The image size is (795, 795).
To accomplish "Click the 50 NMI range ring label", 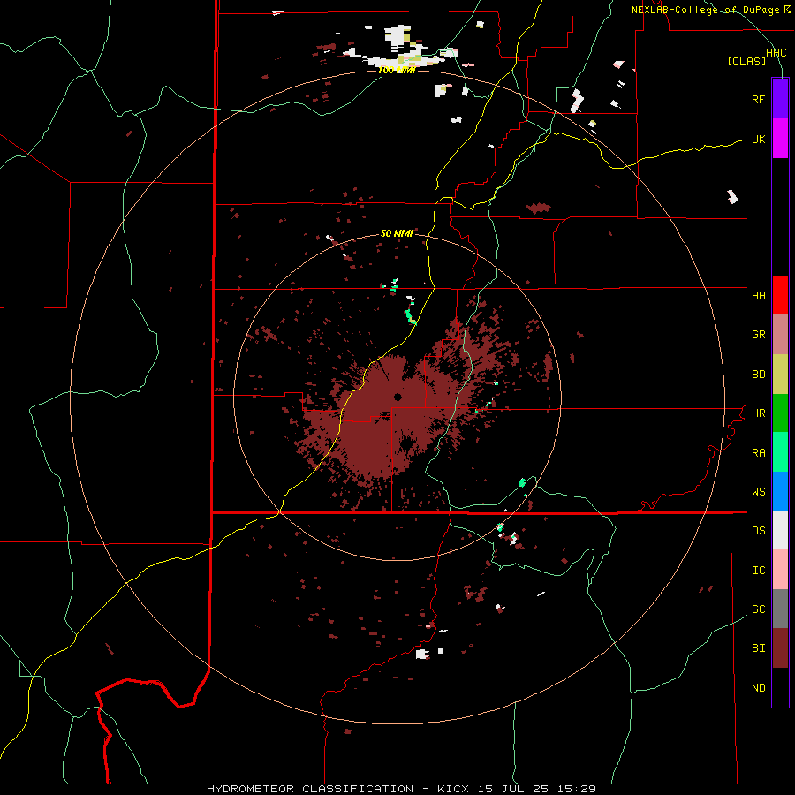I will point(397,233).
